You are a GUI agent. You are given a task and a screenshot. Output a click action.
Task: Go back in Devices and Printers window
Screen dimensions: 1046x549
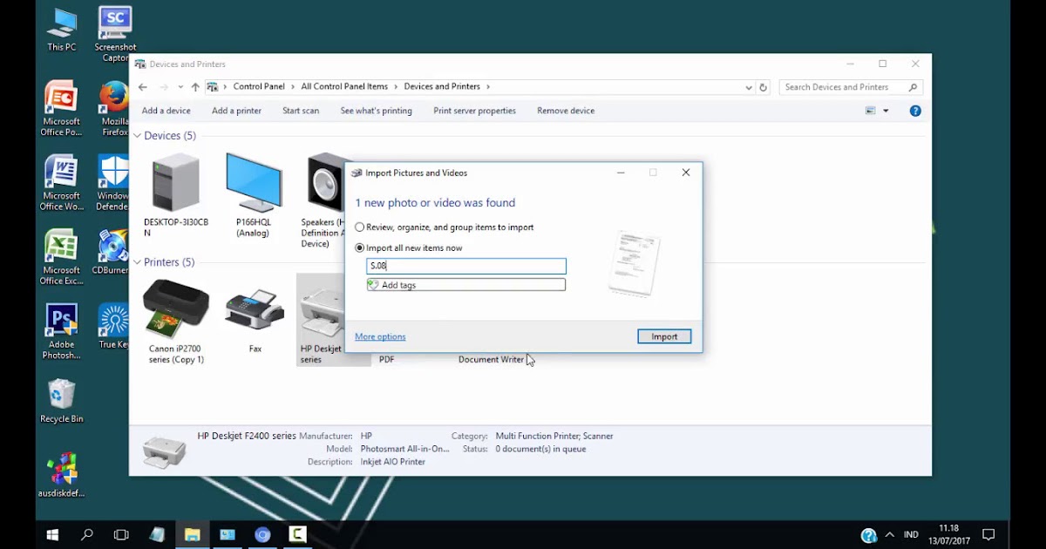(x=143, y=87)
